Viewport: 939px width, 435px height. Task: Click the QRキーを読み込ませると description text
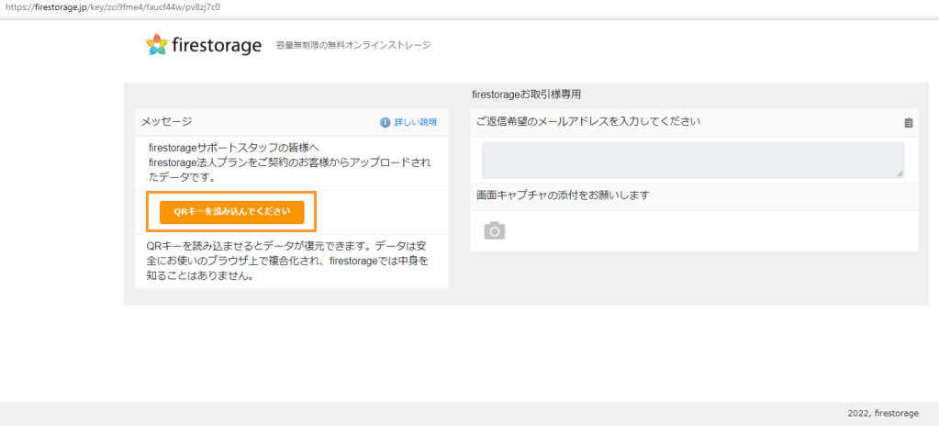288,262
